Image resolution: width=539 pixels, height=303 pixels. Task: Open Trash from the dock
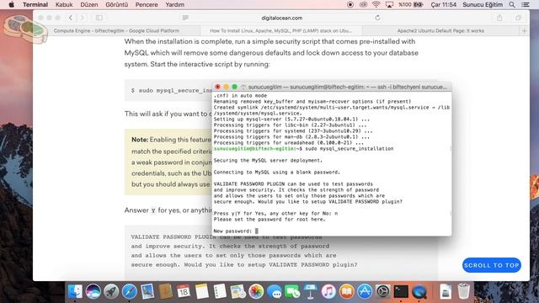pos(464,292)
